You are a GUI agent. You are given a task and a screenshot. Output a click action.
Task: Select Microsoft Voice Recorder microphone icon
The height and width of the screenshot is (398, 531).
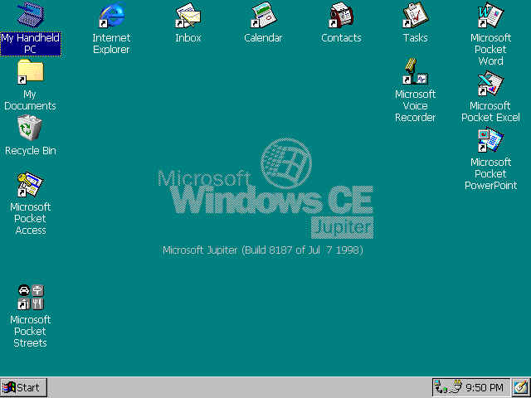pos(416,71)
